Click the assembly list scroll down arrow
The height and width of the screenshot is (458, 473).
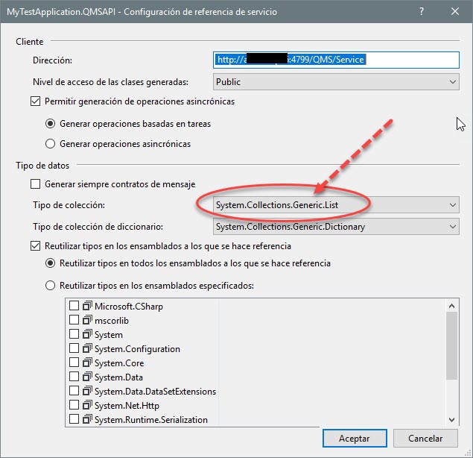[x=451, y=420]
